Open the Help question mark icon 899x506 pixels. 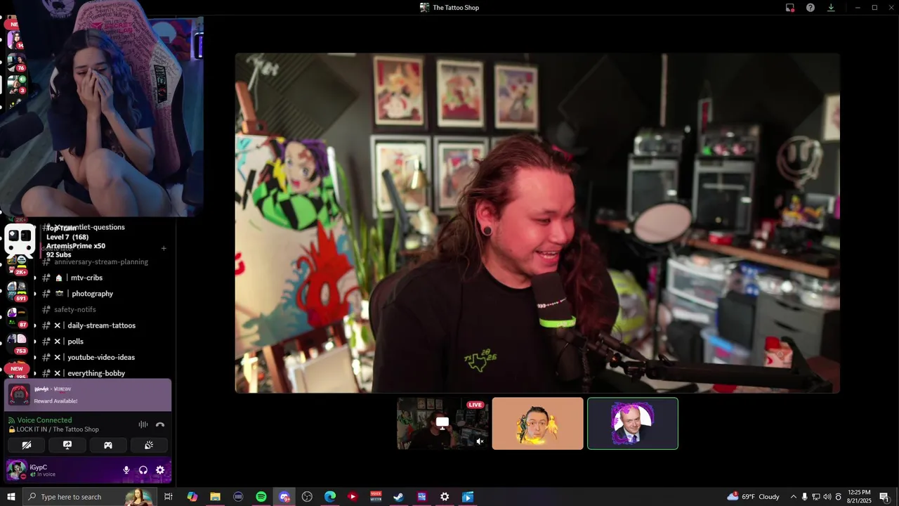[x=811, y=8]
